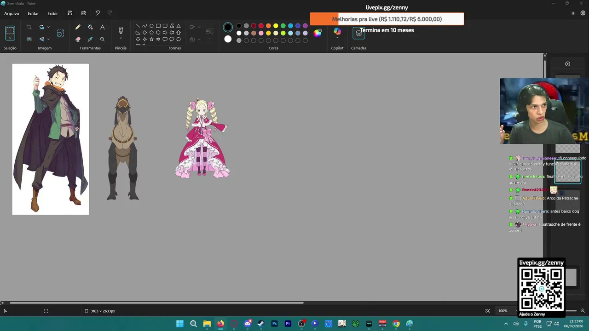
Task: Open Paint settings gear
Action: point(583,13)
